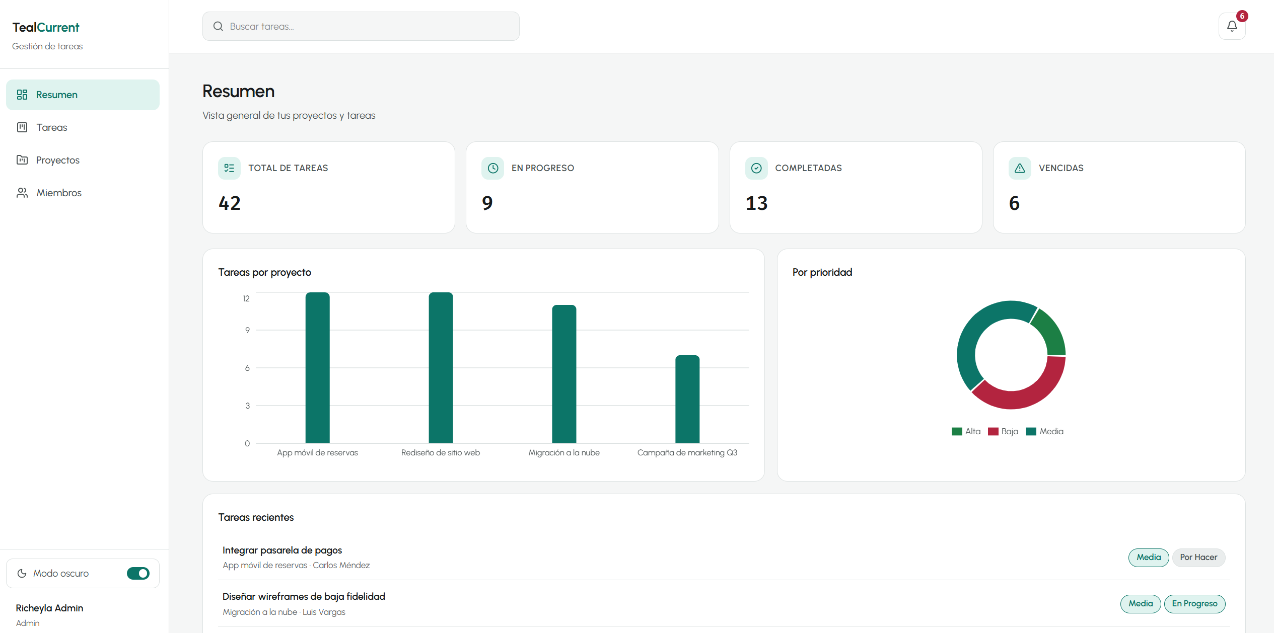Click the En Progreso clock icon
The height and width of the screenshot is (633, 1274).
(492, 168)
